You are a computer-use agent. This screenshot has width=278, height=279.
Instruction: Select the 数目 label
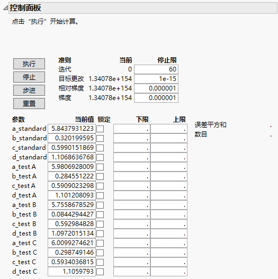[201, 134]
